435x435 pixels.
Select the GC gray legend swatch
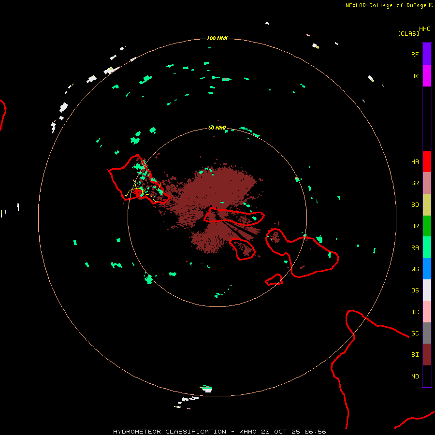tap(427, 333)
